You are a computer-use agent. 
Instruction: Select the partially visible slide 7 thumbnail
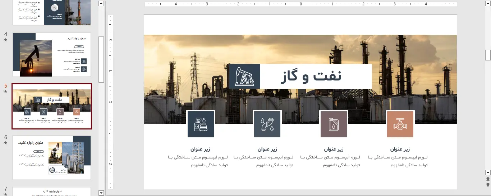[x=52, y=191]
